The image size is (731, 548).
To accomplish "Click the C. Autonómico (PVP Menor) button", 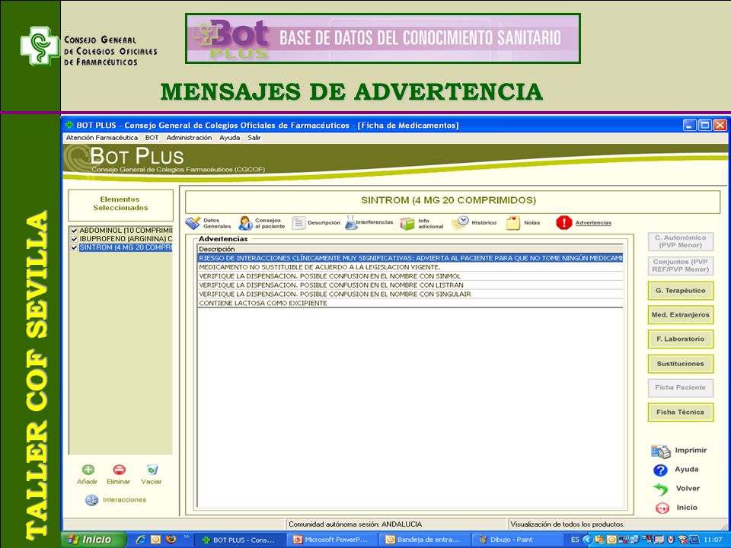I will point(680,241).
